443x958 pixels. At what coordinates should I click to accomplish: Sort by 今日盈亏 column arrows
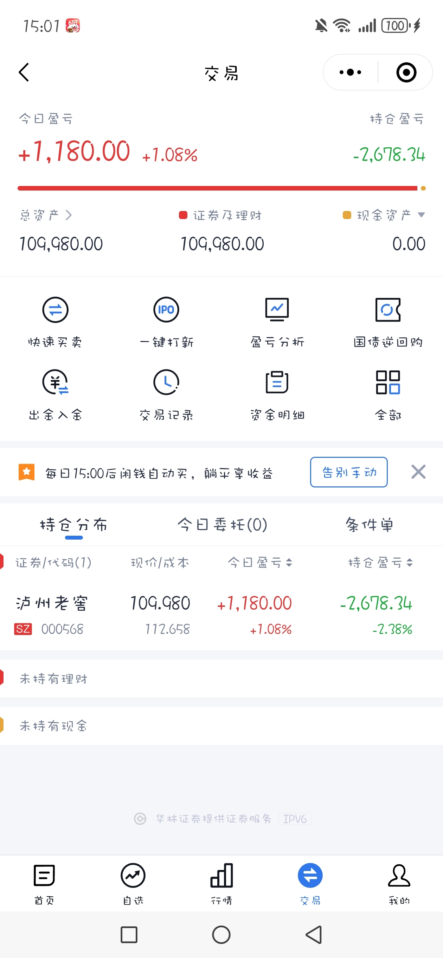289,563
